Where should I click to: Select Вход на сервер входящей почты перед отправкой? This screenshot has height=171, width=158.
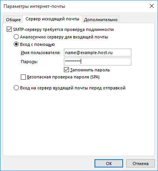pyautogui.click(x=16, y=88)
